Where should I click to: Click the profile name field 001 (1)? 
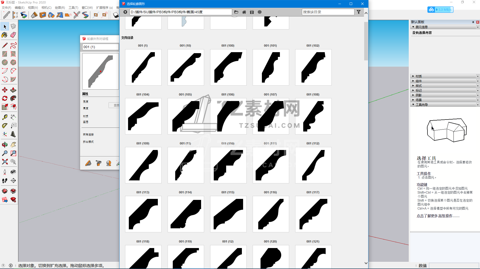100,47
